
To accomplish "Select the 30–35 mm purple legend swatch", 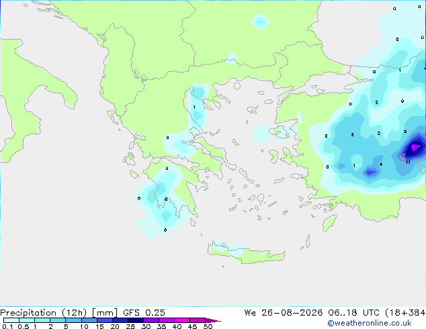I will [x=151, y=320].
